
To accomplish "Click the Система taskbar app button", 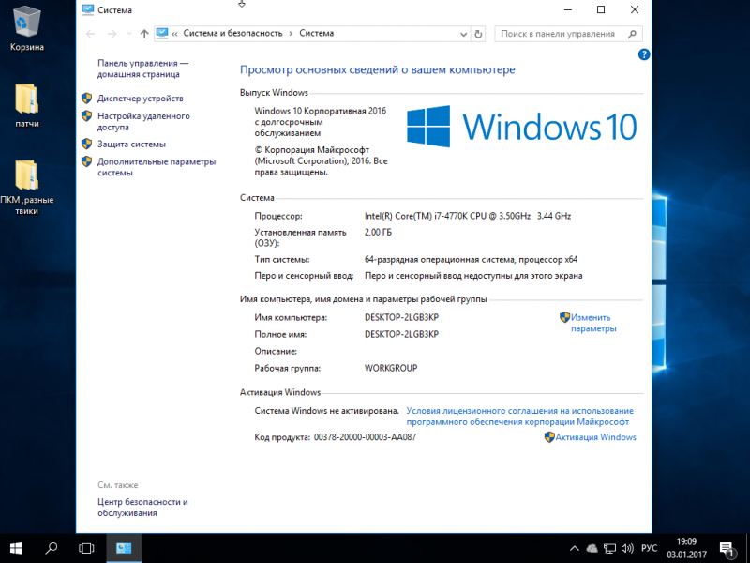I will tap(124, 548).
